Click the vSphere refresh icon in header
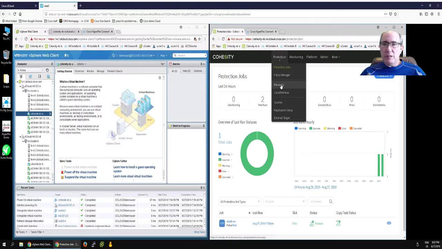The width and height of the screenshot is (442, 249). pyautogui.click(x=114, y=55)
